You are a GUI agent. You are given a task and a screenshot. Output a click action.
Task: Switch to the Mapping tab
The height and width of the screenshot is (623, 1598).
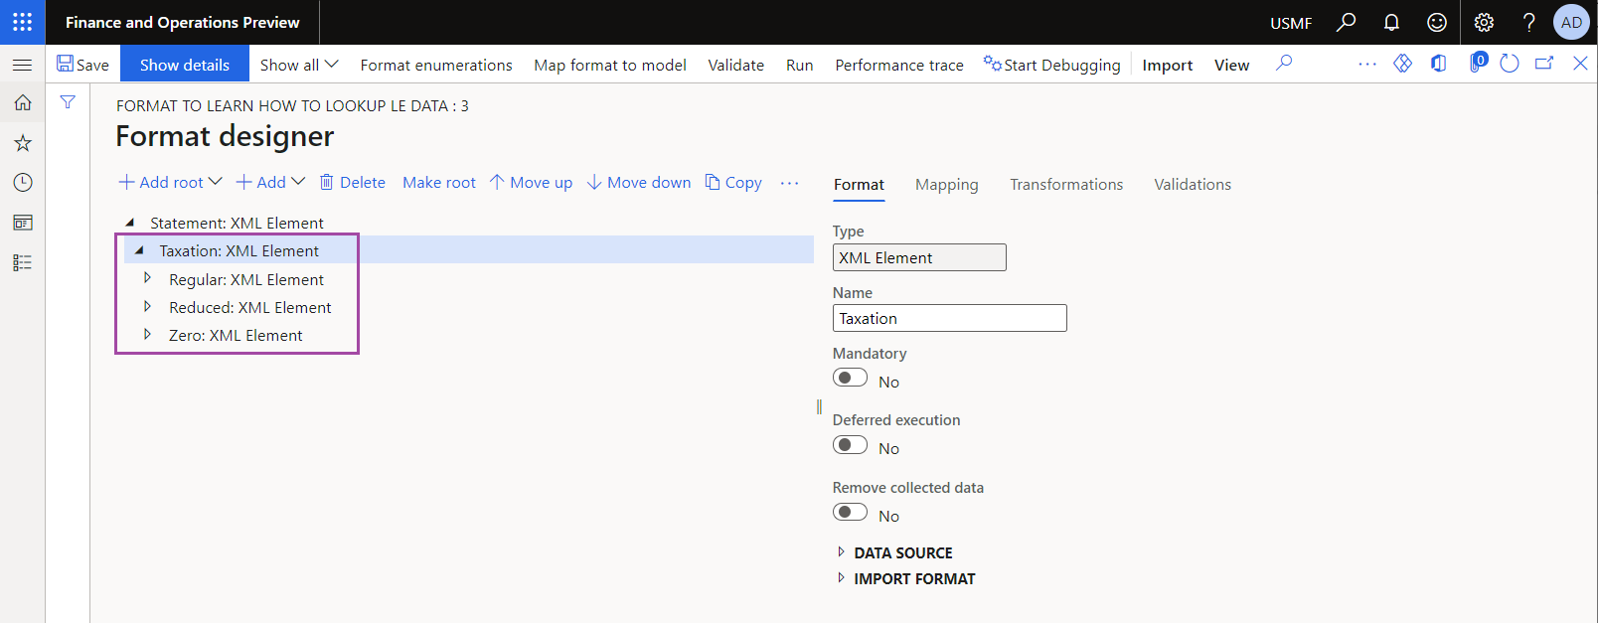tap(947, 185)
